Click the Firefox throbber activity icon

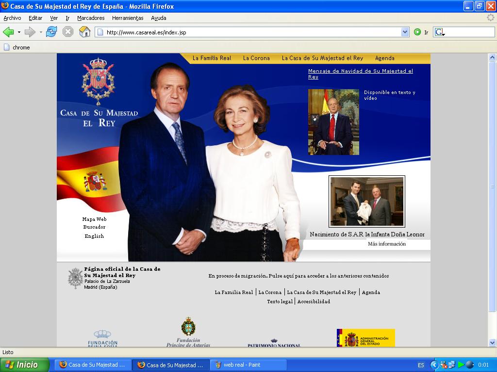[x=490, y=18]
